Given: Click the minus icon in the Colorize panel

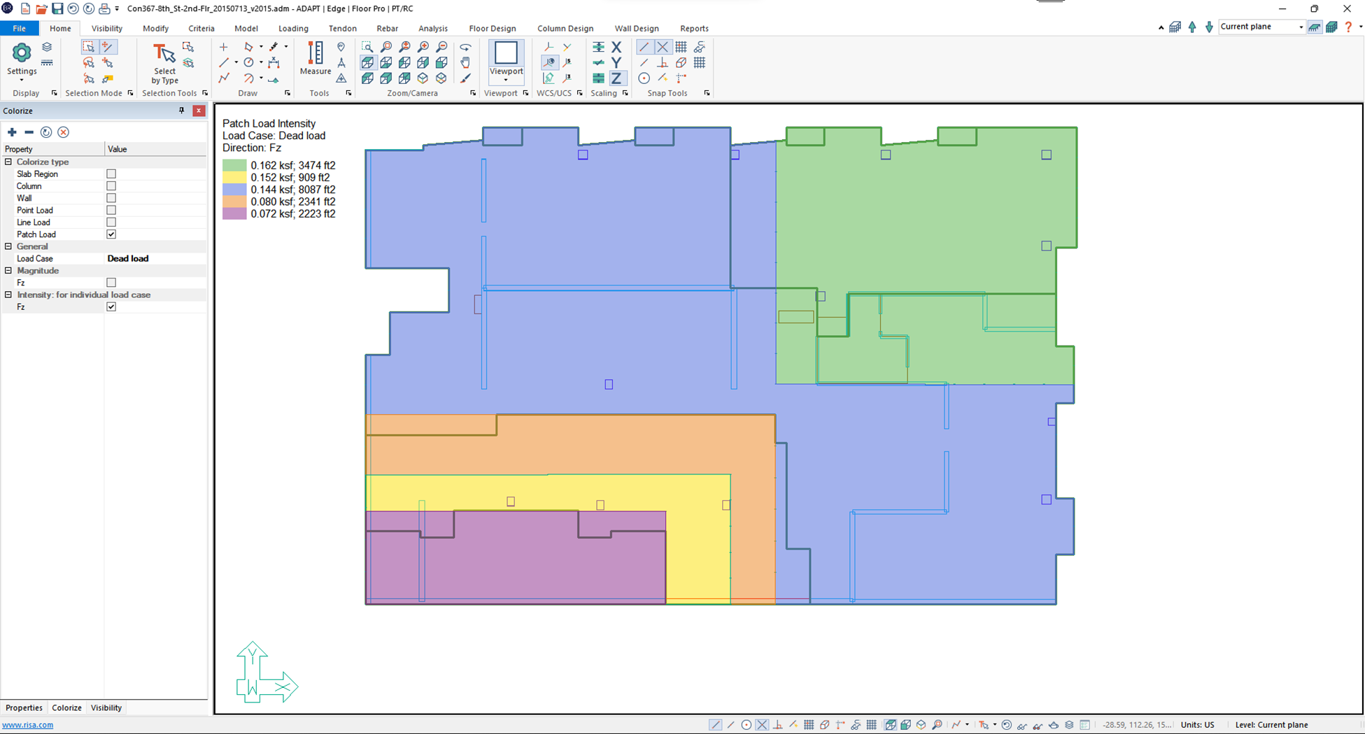Looking at the screenshot, I should (x=29, y=132).
